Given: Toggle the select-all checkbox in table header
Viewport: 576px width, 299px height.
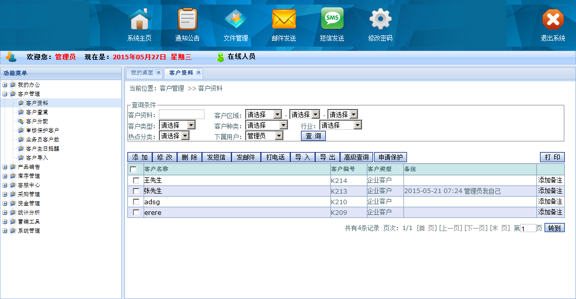Looking at the screenshot, I should click(x=133, y=169).
